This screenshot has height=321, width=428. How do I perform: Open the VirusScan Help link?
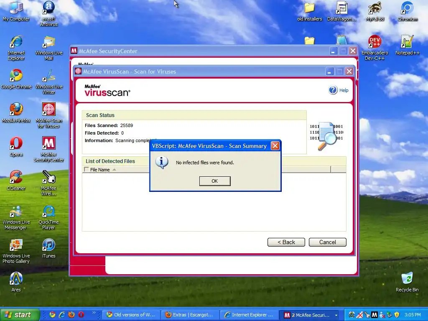tap(344, 90)
